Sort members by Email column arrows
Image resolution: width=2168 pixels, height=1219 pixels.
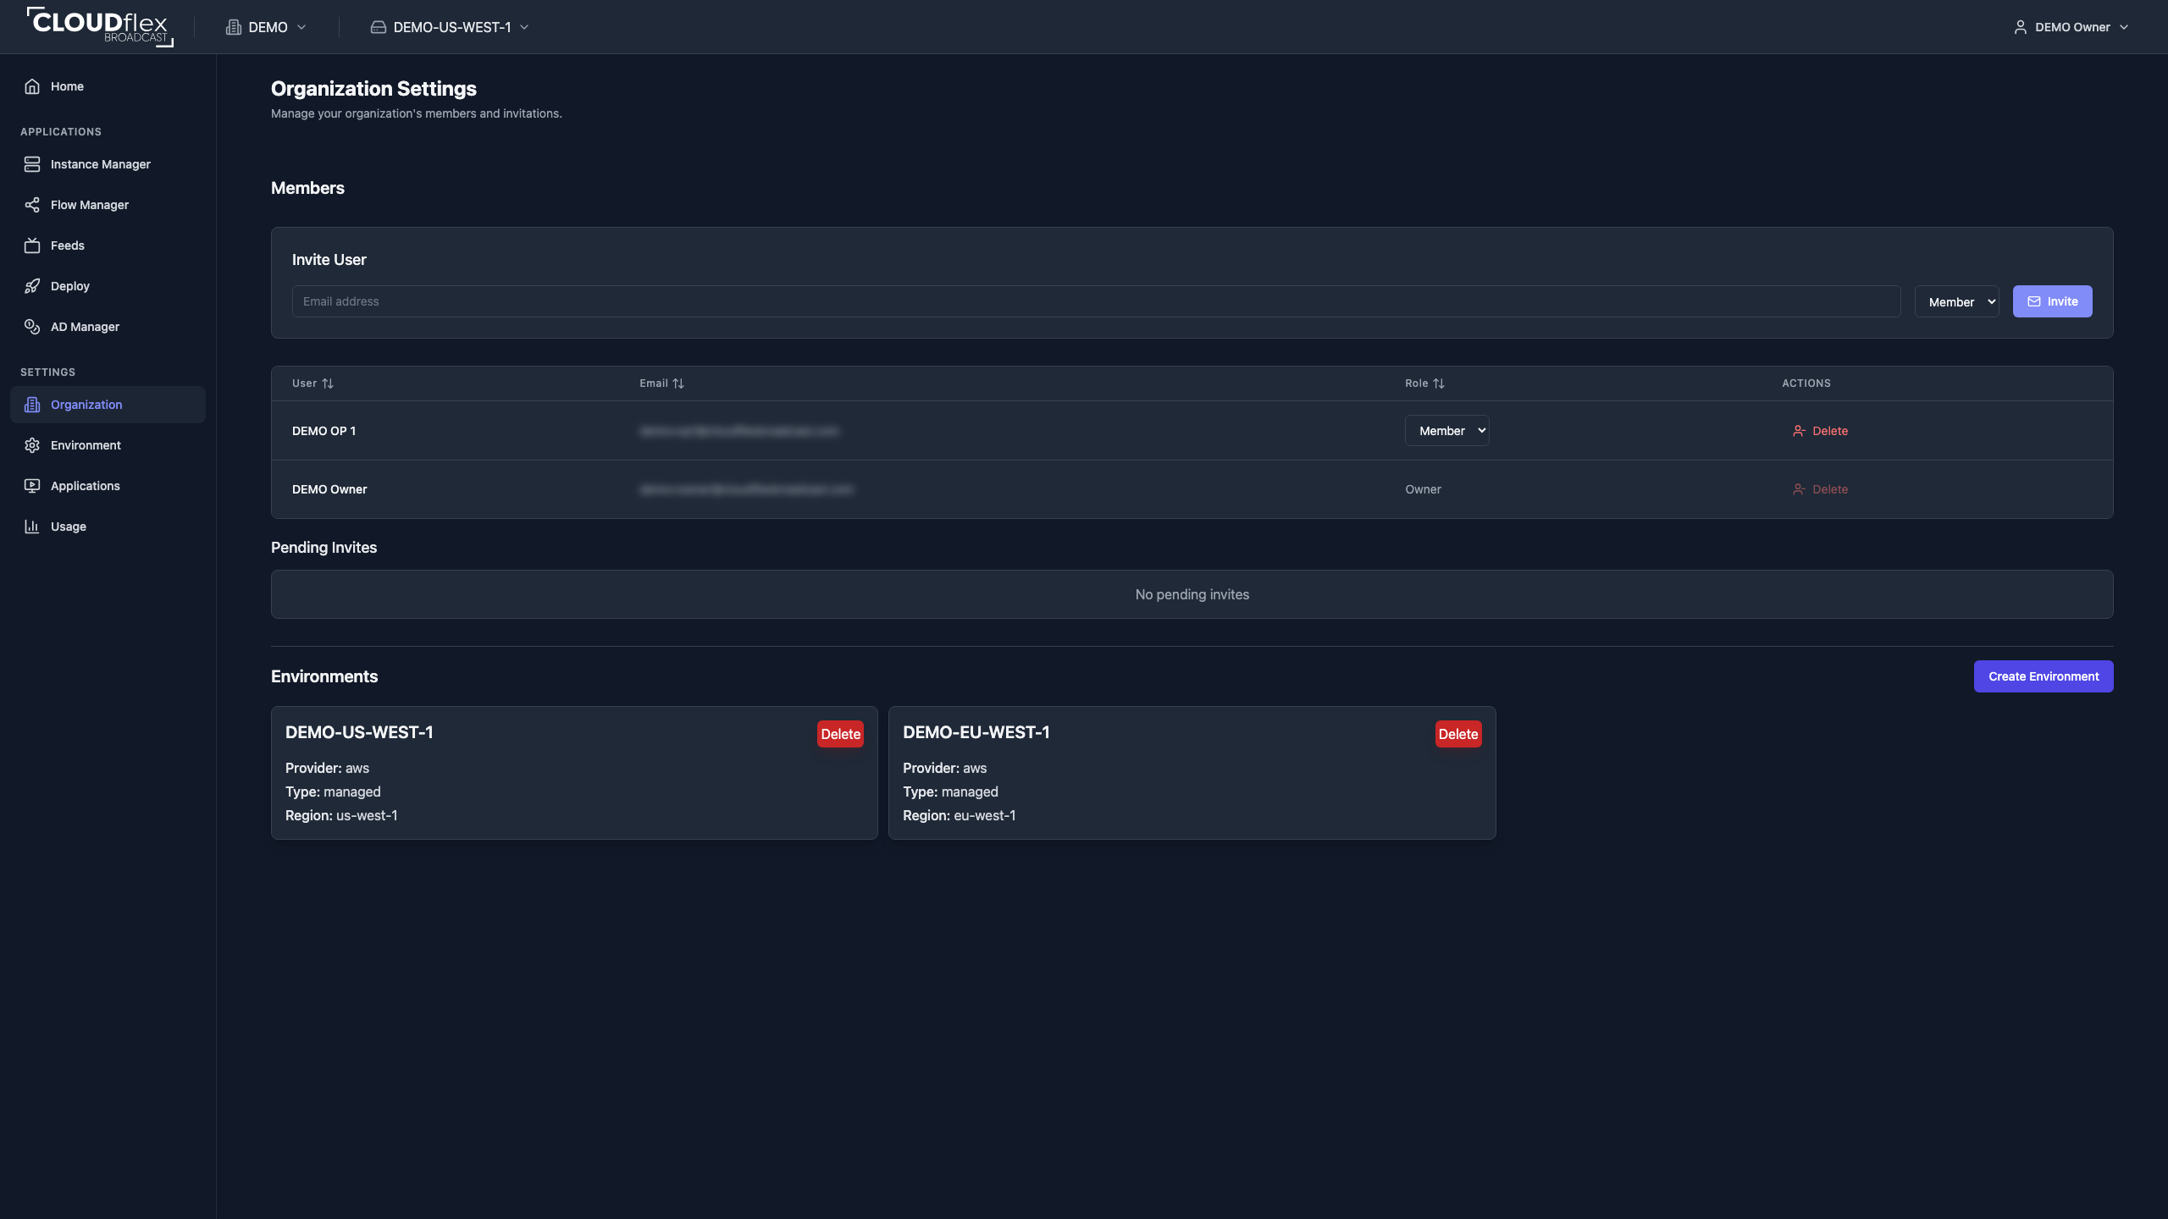click(678, 383)
